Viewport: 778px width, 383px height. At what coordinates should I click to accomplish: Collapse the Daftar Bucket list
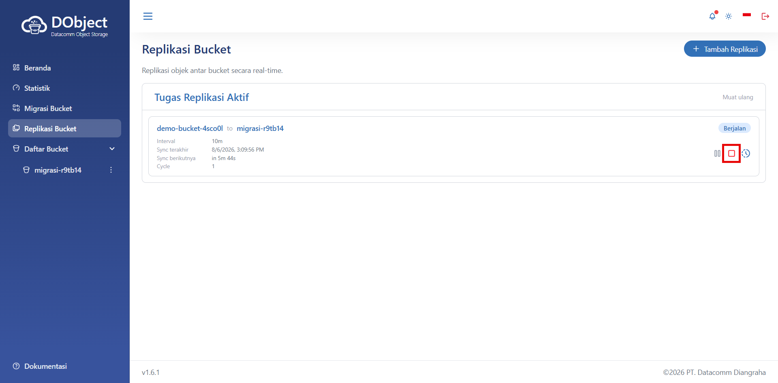112,149
